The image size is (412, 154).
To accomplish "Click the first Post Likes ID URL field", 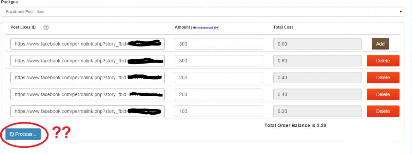I will (x=88, y=44).
